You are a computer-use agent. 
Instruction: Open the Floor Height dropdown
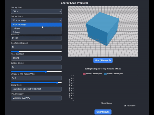tap(36, 58)
